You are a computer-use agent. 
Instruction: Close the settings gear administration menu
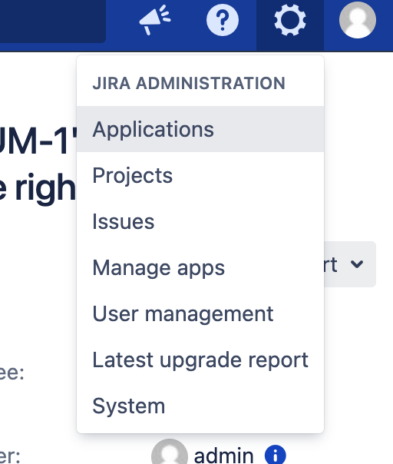coord(290,20)
